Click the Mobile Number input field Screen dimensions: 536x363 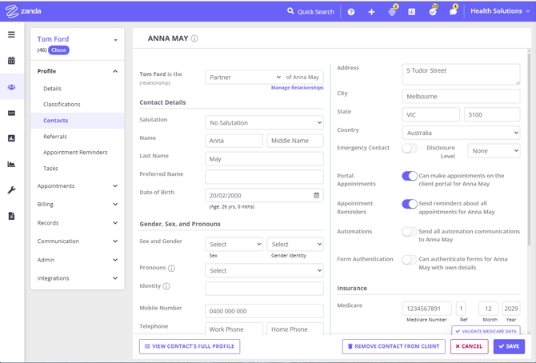point(264,311)
